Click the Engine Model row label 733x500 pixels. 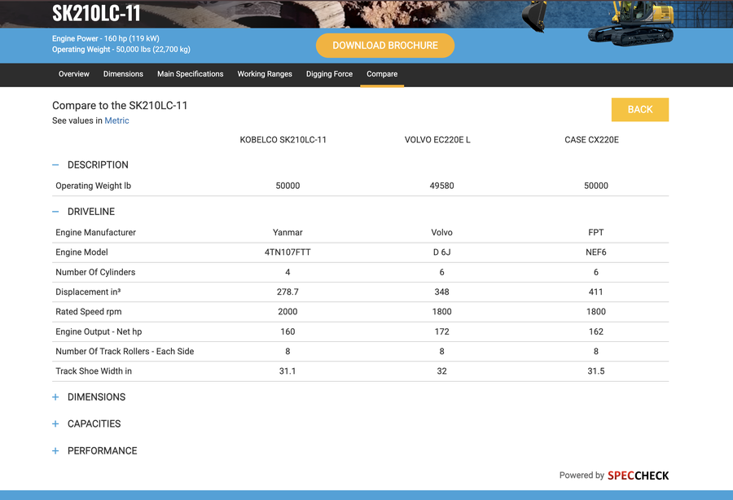coord(81,252)
